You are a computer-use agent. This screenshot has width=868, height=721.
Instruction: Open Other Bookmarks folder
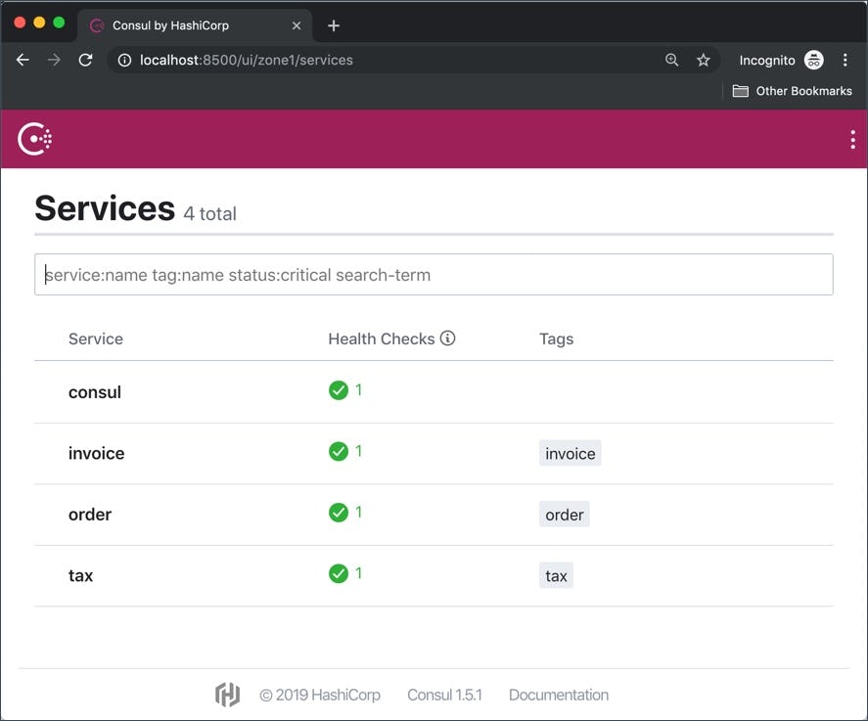tap(795, 90)
